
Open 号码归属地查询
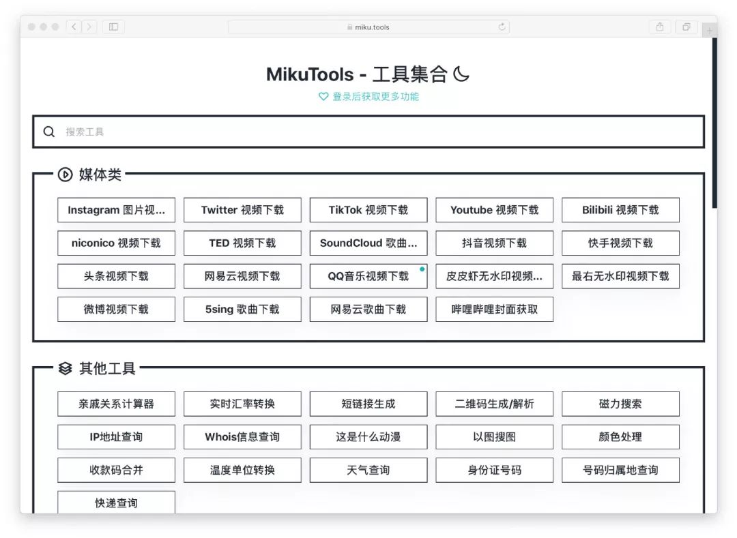pyautogui.click(x=620, y=470)
